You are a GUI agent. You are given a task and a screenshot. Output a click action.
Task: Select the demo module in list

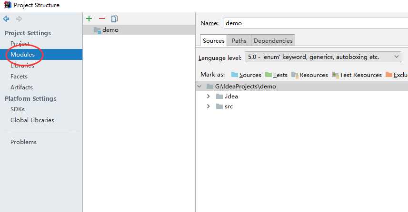(139, 30)
